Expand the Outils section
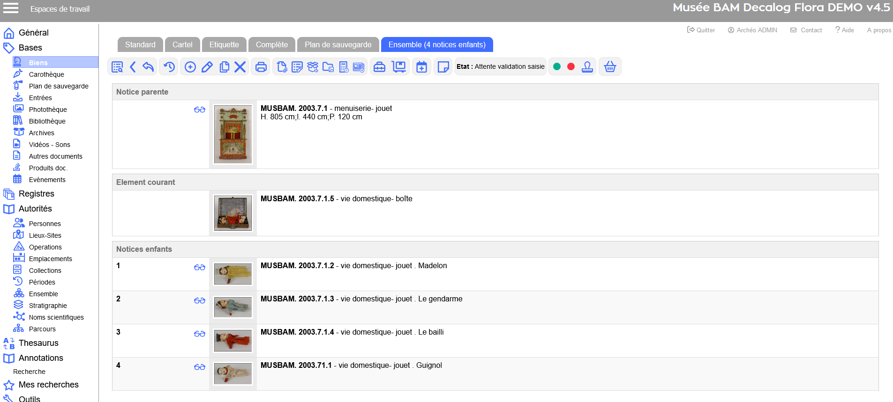Image resolution: width=893 pixels, height=402 pixels. tap(29, 399)
